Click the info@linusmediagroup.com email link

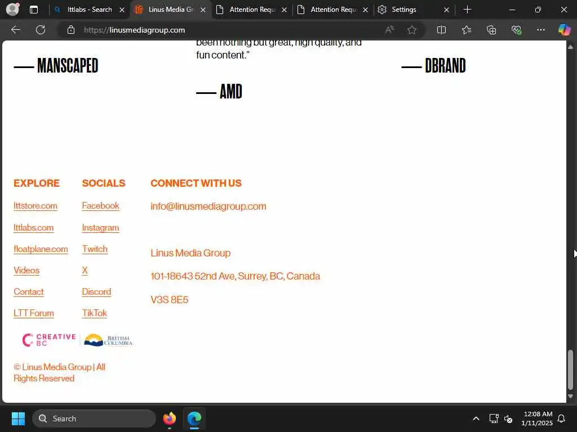[208, 206]
